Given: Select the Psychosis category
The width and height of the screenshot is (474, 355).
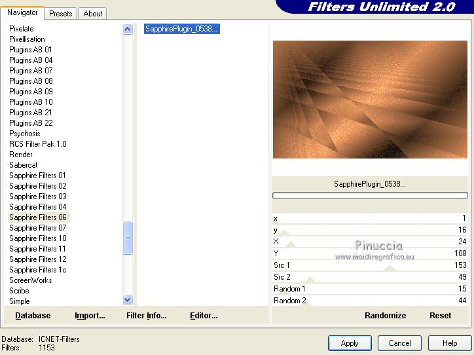Looking at the screenshot, I should (x=24, y=134).
